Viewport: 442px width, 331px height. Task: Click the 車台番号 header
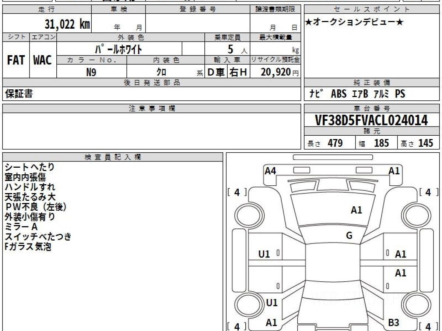tap(372, 108)
